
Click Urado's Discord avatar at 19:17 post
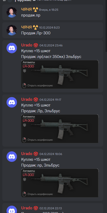pos(12,102)
